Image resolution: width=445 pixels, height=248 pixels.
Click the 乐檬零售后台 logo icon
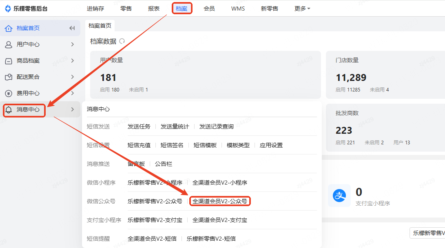(x=8, y=9)
